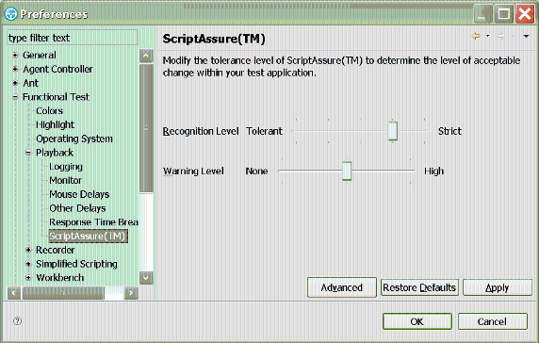539x343 pixels.
Task: Select the Playback tree item
Action: 55,153
